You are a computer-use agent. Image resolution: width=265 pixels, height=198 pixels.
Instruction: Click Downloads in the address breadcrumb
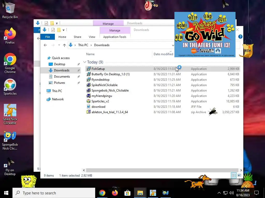[x=102, y=45]
